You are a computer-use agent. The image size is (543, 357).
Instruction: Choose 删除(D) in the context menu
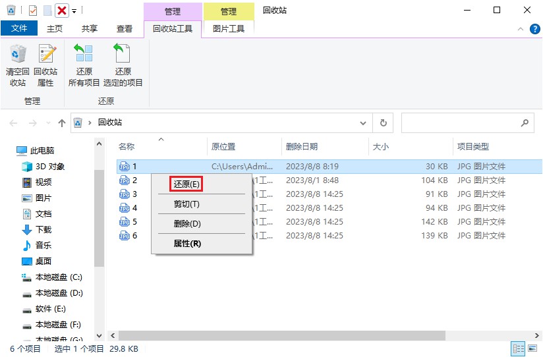coord(187,224)
